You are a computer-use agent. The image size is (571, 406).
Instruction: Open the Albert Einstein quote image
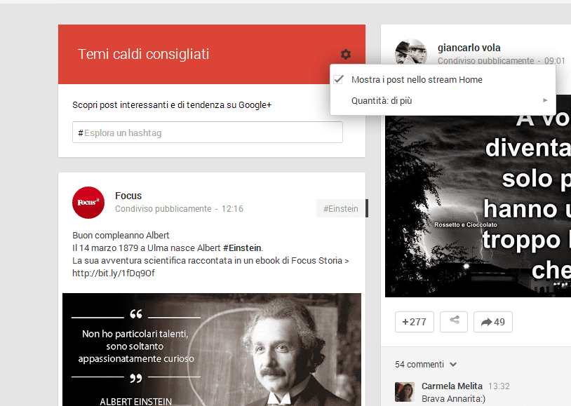[x=212, y=349]
